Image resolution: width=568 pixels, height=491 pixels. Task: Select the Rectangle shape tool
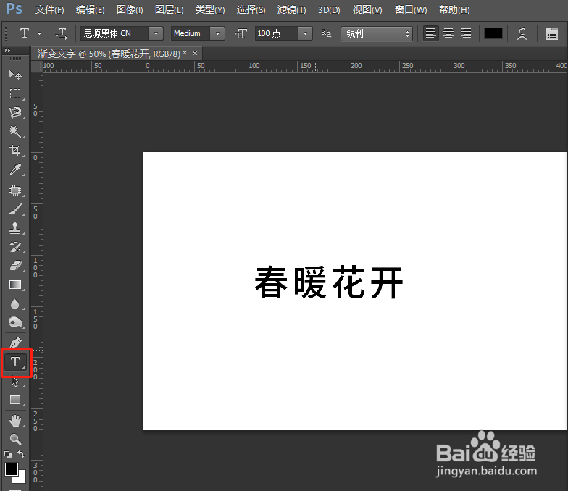click(x=14, y=400)
